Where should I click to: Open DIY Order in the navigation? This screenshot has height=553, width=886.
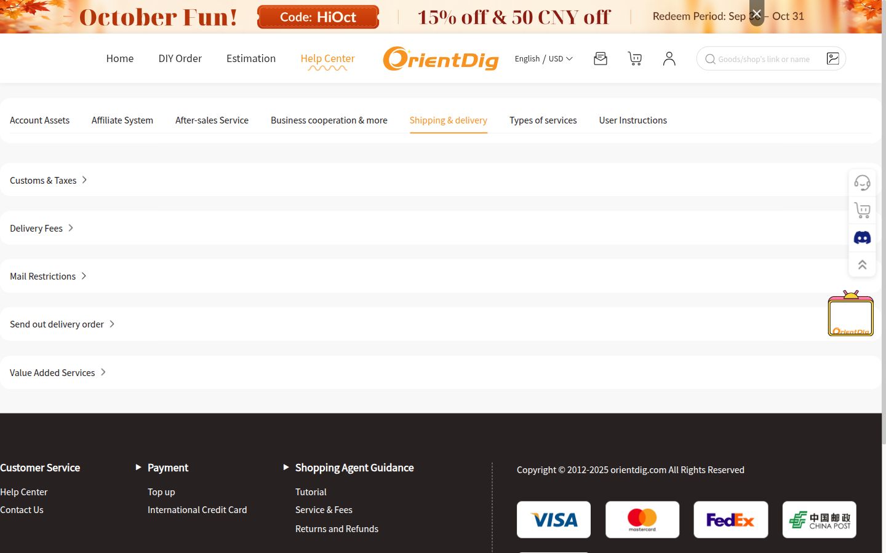pyautogui.click(x=180, y=58)
